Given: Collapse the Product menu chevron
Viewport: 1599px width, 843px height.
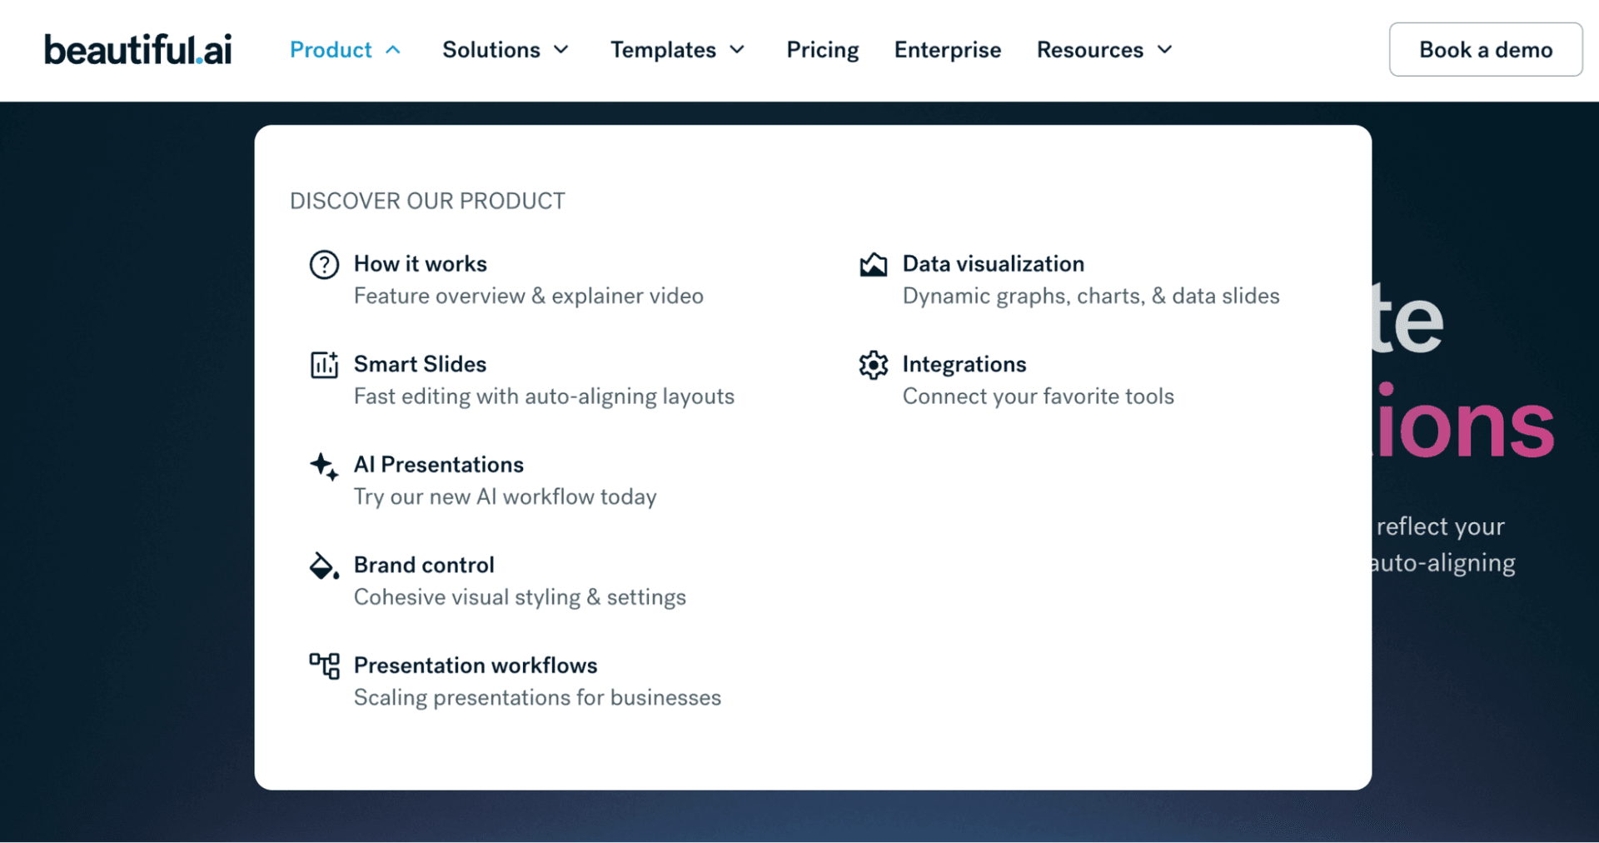Looking at the screenshot, I should [x=393, y=50].
